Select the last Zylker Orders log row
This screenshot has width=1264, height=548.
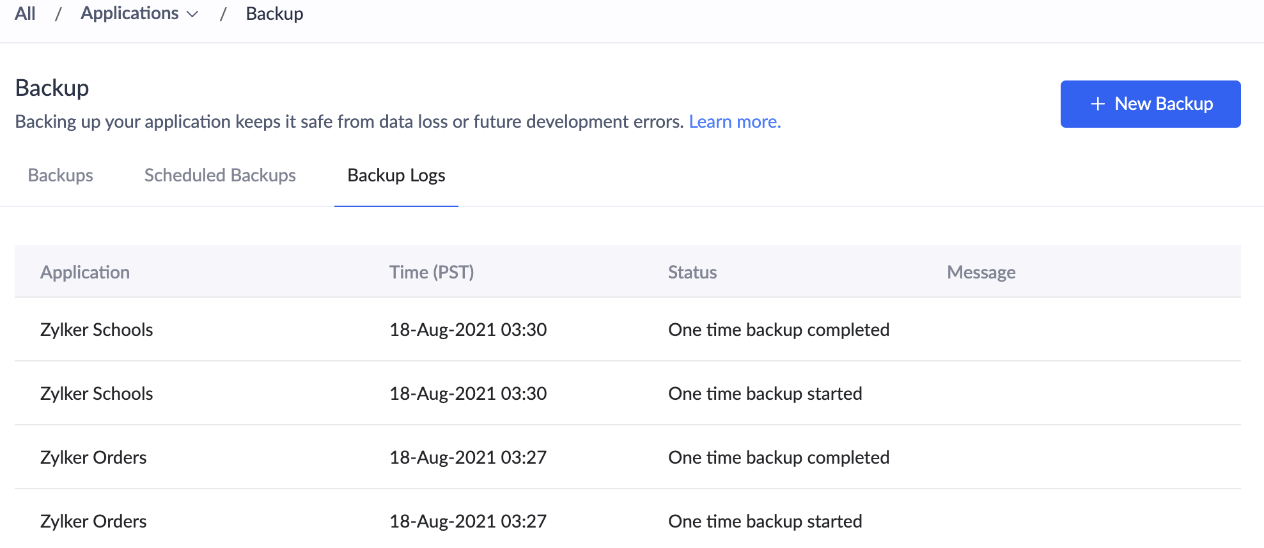pyautogui.click(x=93, y=521)
